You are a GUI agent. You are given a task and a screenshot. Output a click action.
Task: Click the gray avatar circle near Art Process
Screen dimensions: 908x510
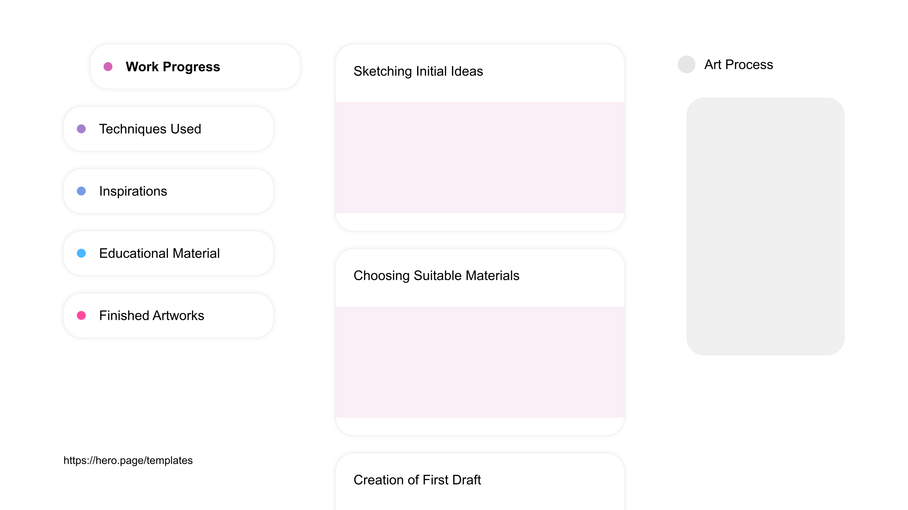click(x=686, y=64)
